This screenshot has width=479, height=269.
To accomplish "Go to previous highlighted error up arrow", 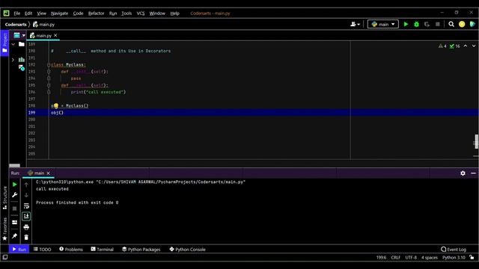I will pos(466,46).
